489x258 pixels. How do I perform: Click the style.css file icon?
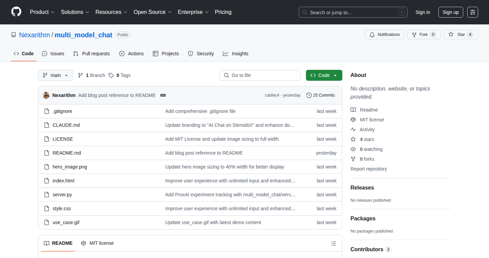[47, 209]
